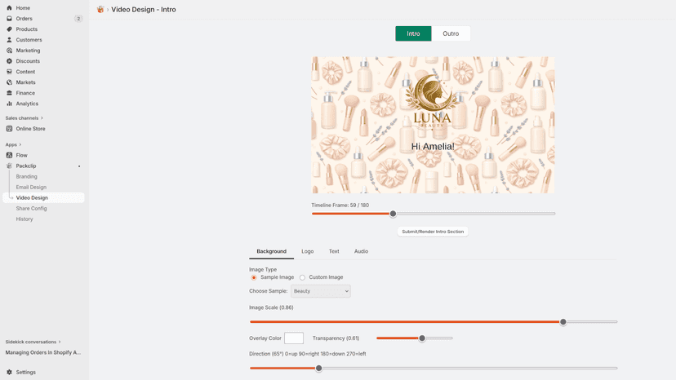Screen dimensions: 676x380
Task: Open the Home icon in sidebar
Action: point(9,8)
